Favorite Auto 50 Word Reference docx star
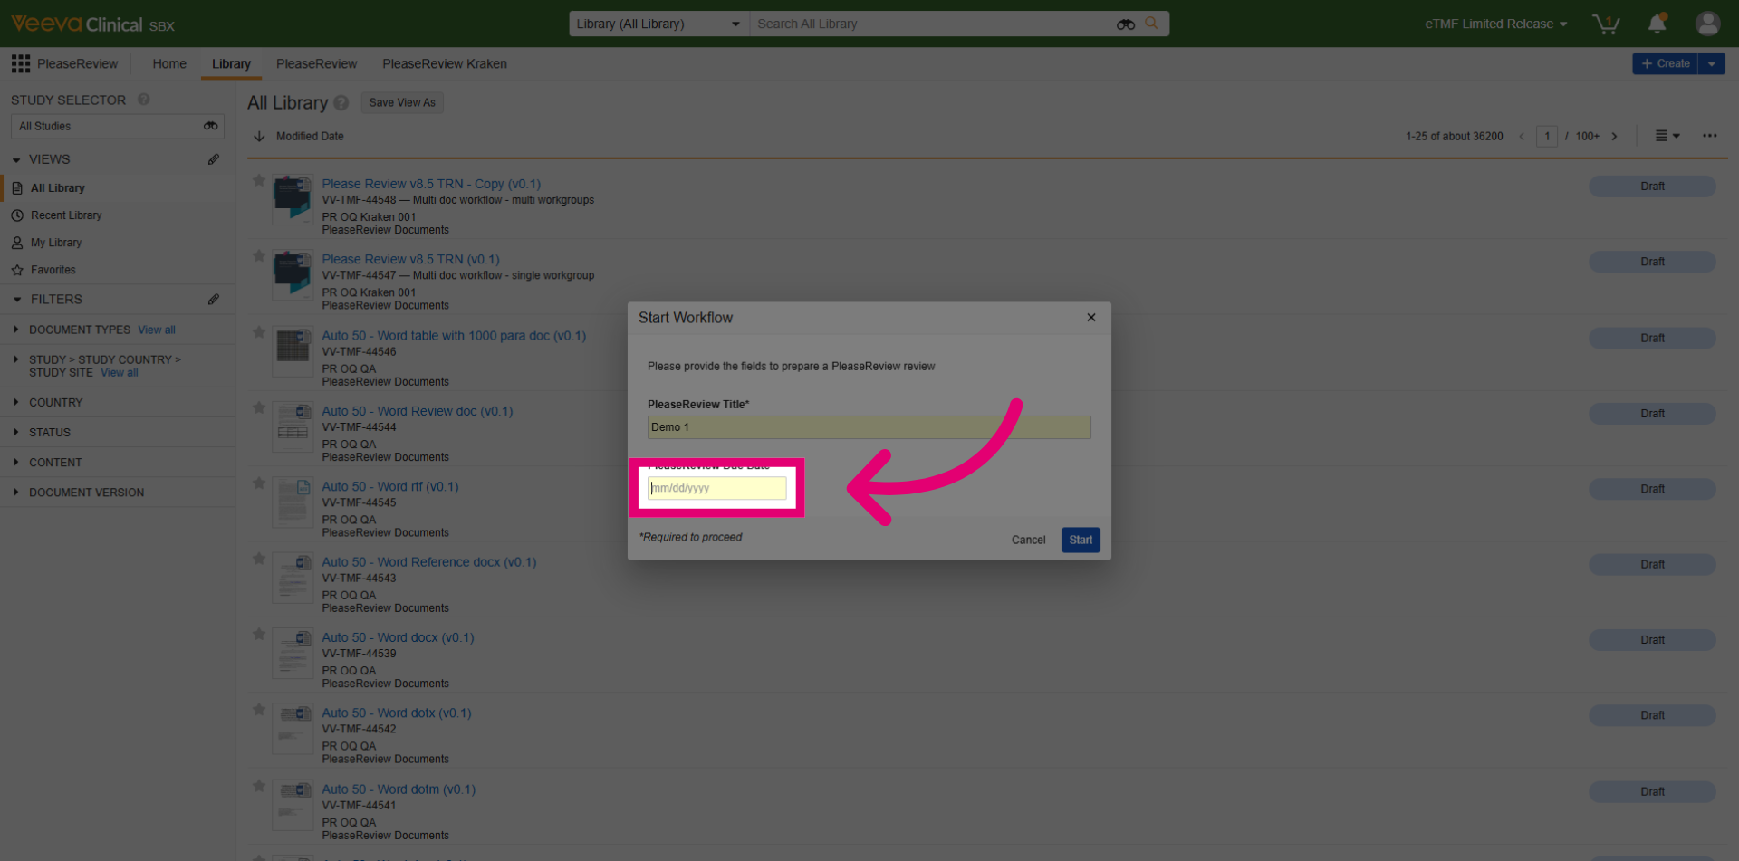The width and height of the screenshot is (1739, 861). pos(259,559)
